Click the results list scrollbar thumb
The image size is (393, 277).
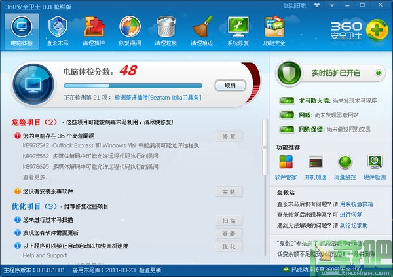tap(265, 147)
